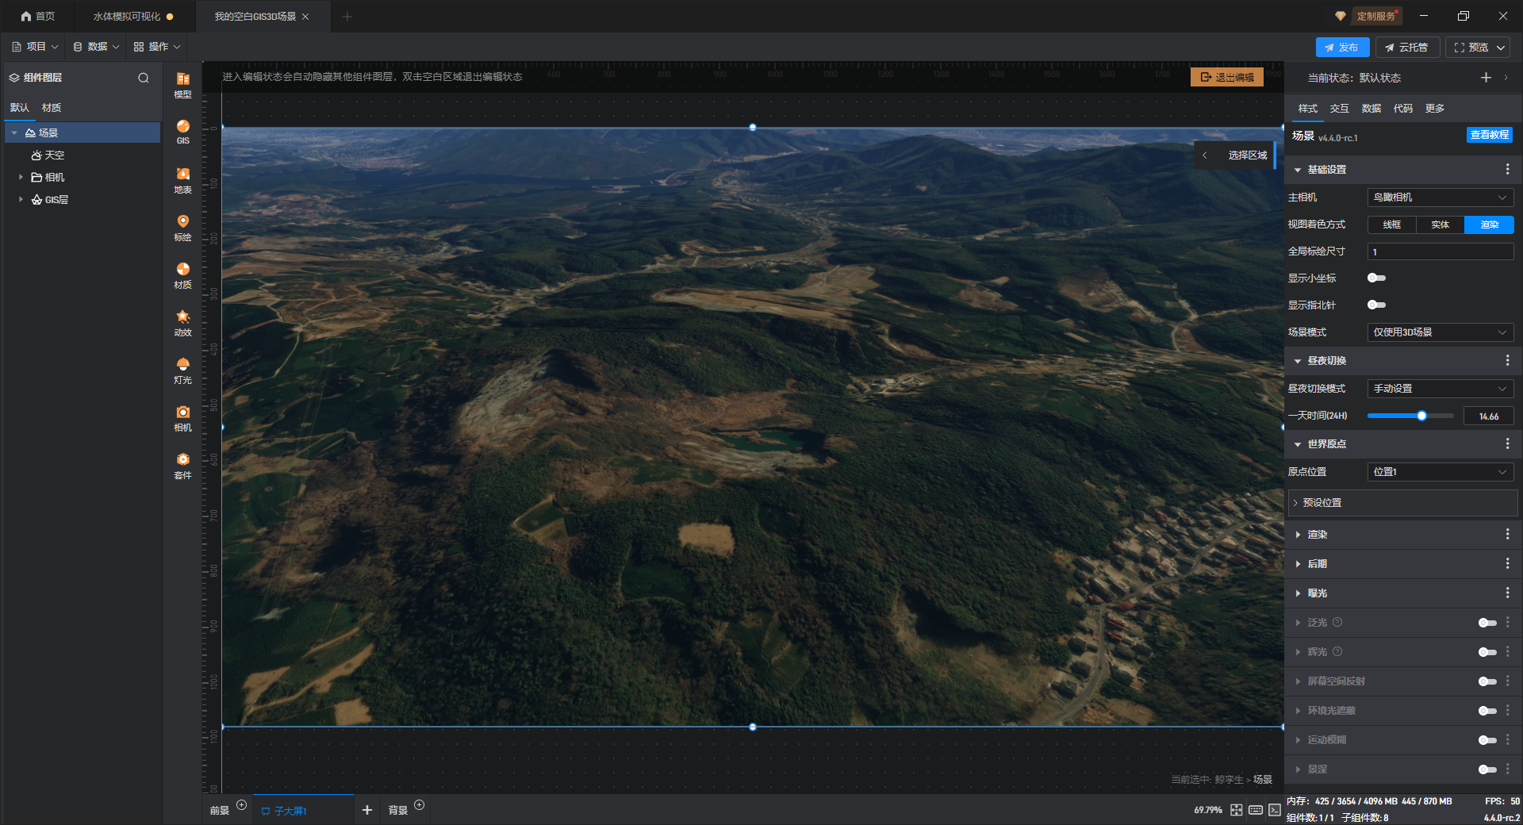Viewport: 1523px width, 825px height.
Task: Switch to the 交互 tab
Action: 1340,109
